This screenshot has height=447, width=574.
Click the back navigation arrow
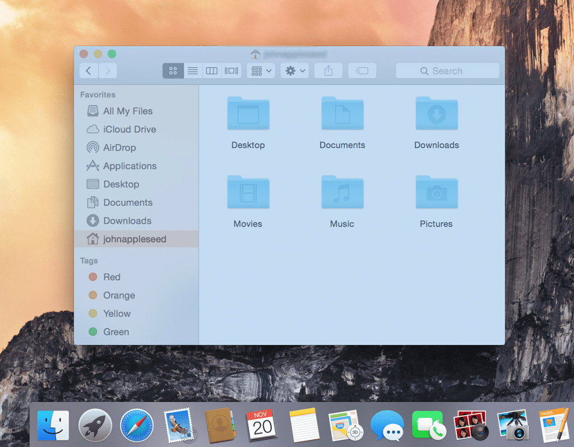pos(89,71)
